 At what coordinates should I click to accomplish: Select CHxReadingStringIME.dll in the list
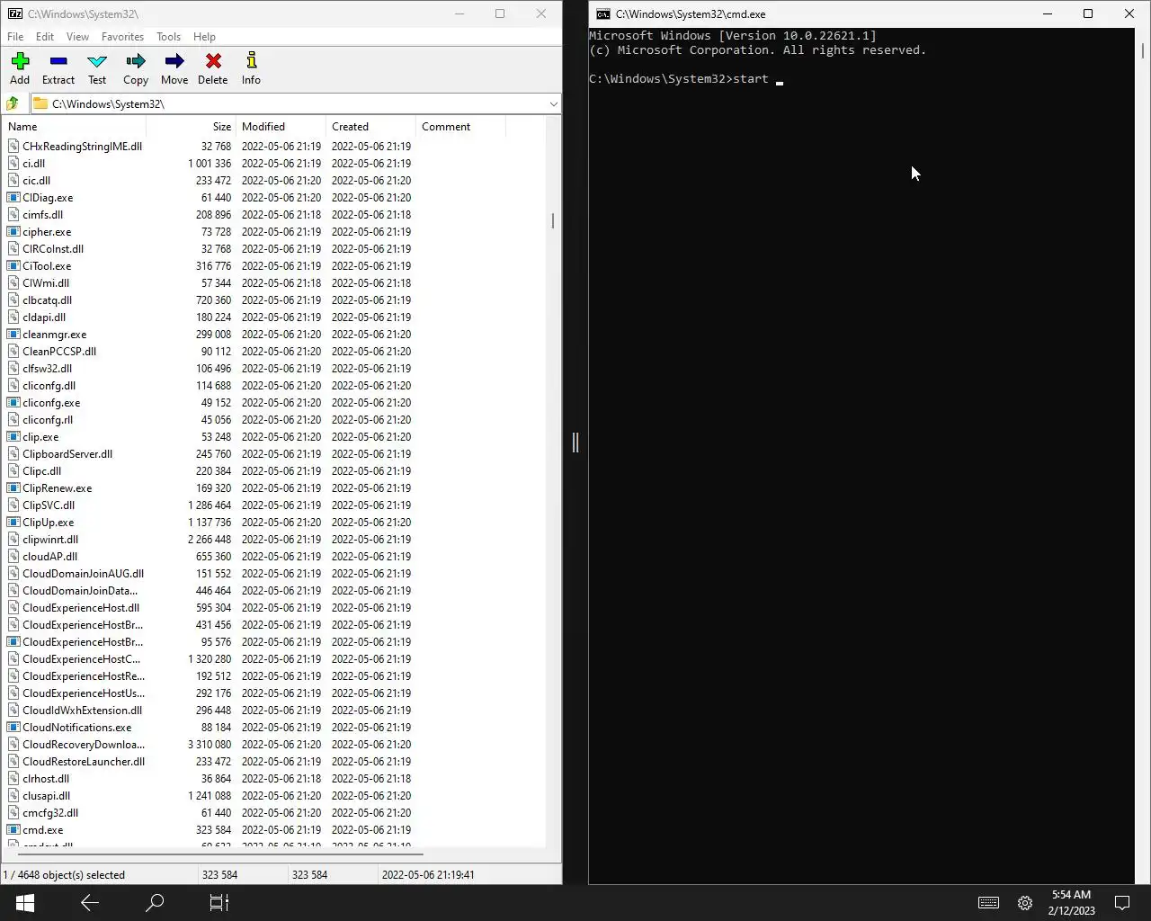point(82,147)
